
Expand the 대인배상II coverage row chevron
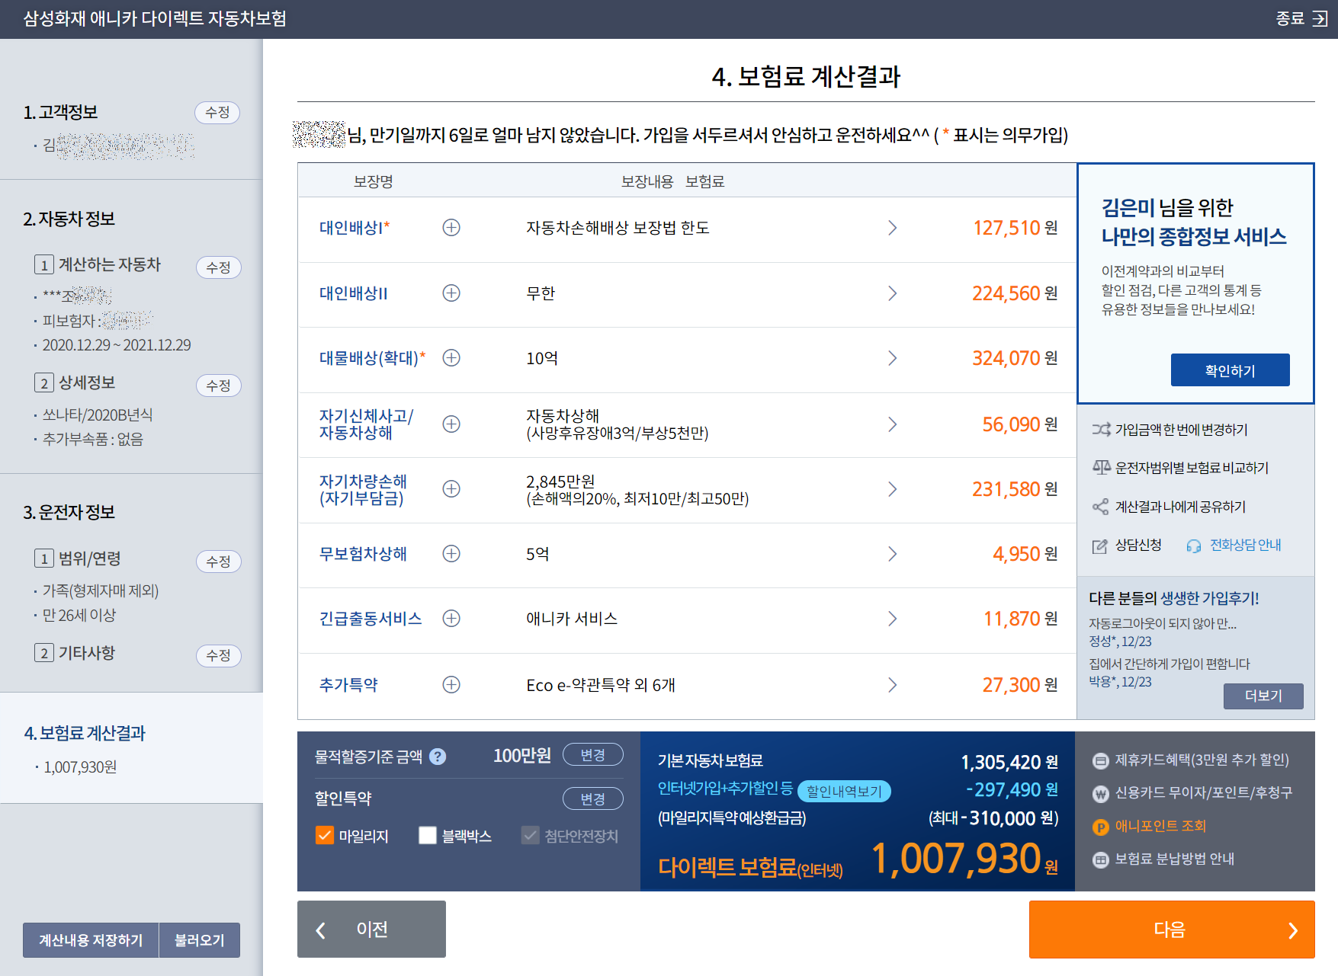click(893, 293)
